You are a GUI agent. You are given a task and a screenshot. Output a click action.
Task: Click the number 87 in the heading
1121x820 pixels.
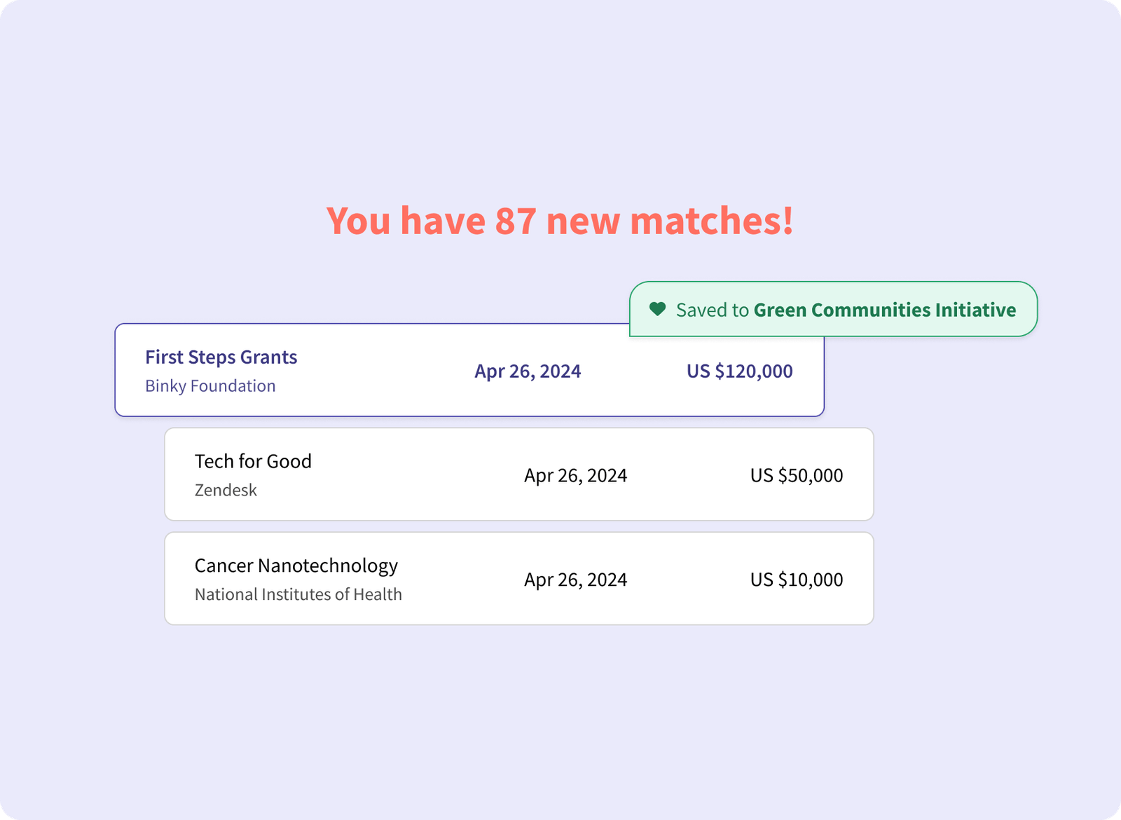[516, 221]
